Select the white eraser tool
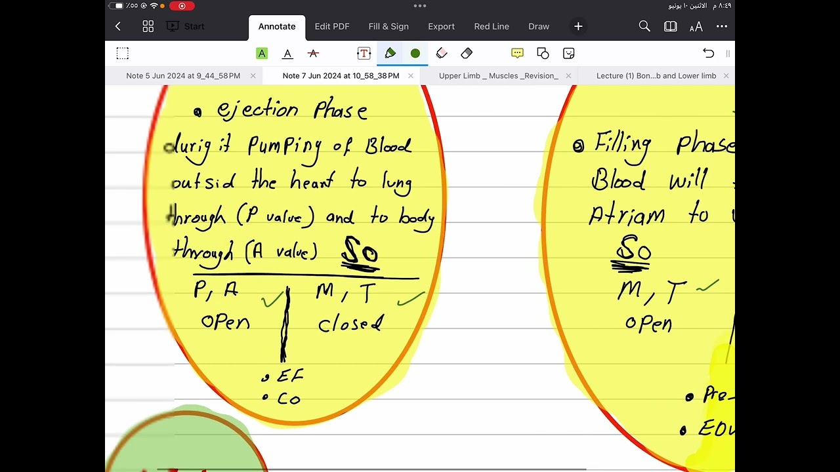Viewport: 840px width, 472px height. 442,53
